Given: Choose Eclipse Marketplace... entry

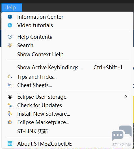Looking at the screenshot, I should point(67,122).
